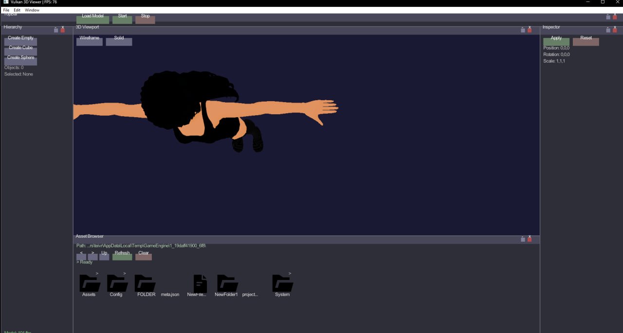Click Create Sphere in Hierarchy
The height and width of the screenshot is (333, 623).
pos(20,61)
